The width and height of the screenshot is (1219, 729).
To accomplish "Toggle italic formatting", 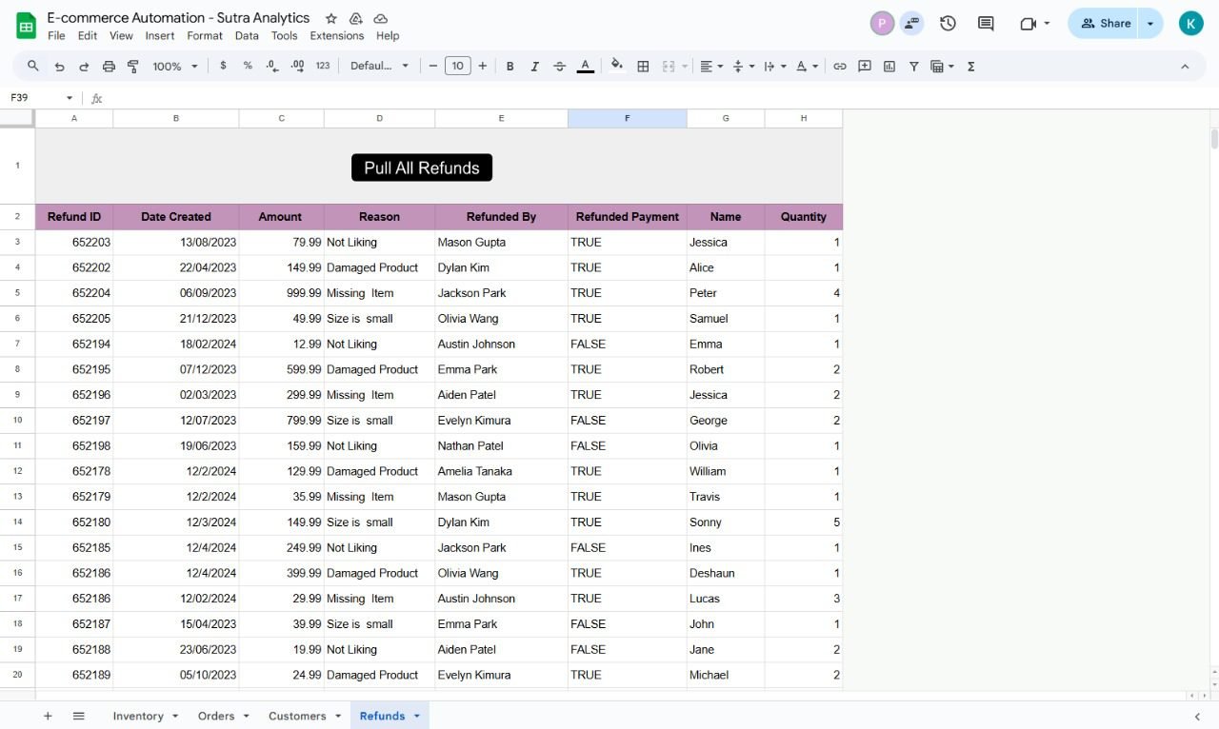I will 534,67.
